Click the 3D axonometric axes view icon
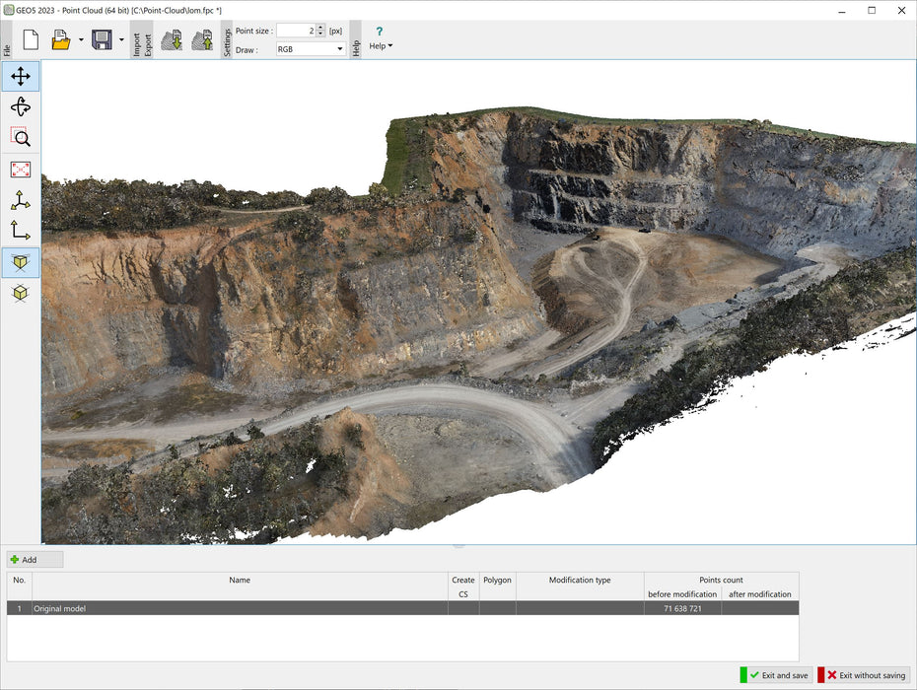This screenshot has width=917, height=690. 21,200
